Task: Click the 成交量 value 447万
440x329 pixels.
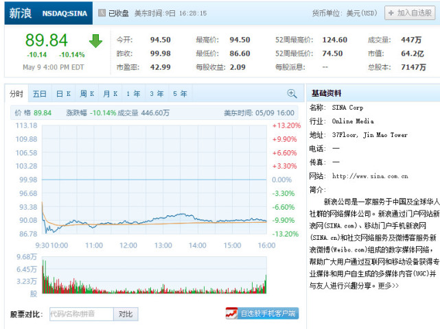Action: click(x=411, y=40)
